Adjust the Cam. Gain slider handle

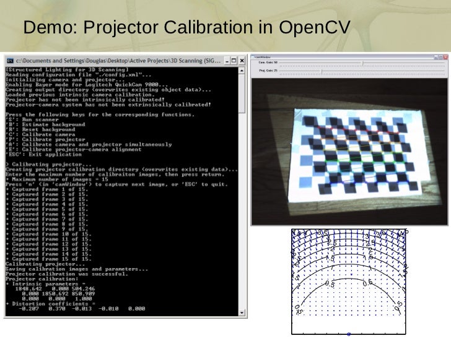pyautogui.click(x=362, y=63)
